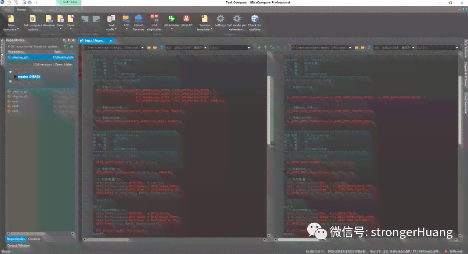Screen dimensions: 468x254
Task: Click the Close session ribbon icon
Action: coord(71,19)
